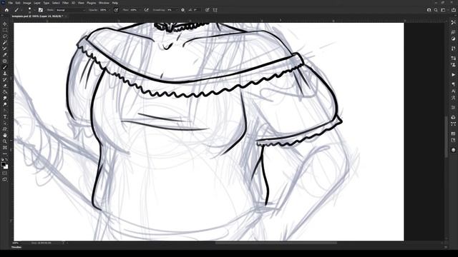Click the foreground color swatch
458x257 pixels.
[x=3, y=164]
